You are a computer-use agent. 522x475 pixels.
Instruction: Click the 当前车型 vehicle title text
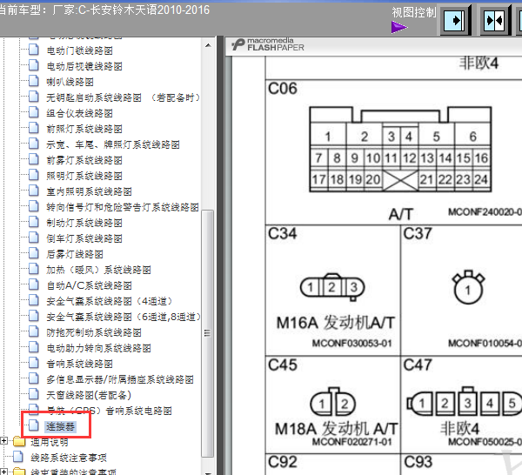click(105, 10)
